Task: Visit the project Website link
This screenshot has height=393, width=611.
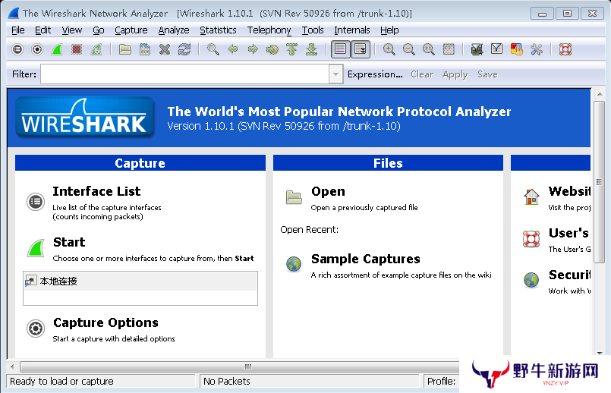Action: 569,191
